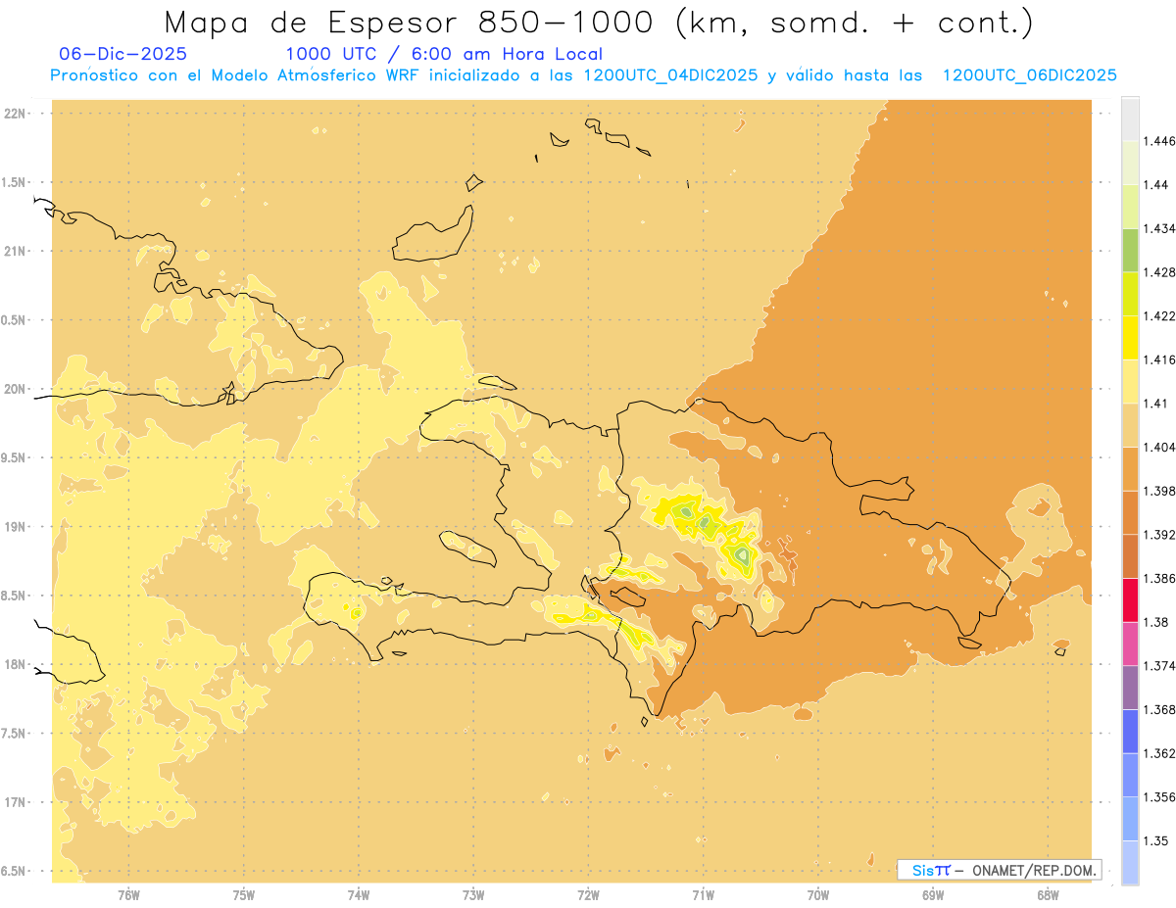Screen dimensions: 1176x908
Task: Select the '68W' longitude label
Action: click(1048, 894)
